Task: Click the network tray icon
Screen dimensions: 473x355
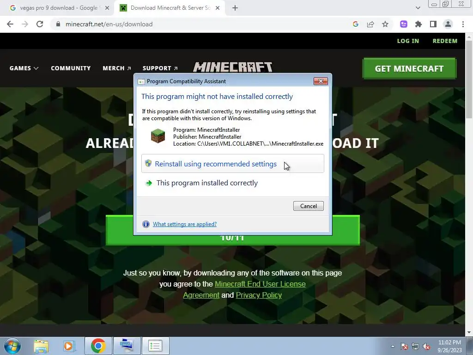Action: pos(415,346)
